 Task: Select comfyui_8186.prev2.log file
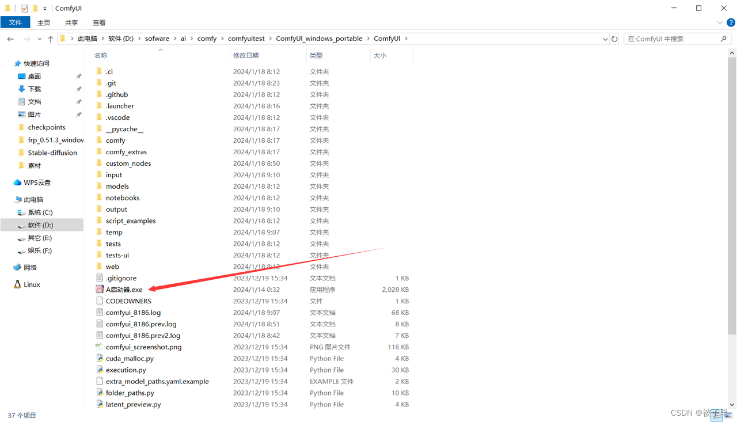point(143,336)
